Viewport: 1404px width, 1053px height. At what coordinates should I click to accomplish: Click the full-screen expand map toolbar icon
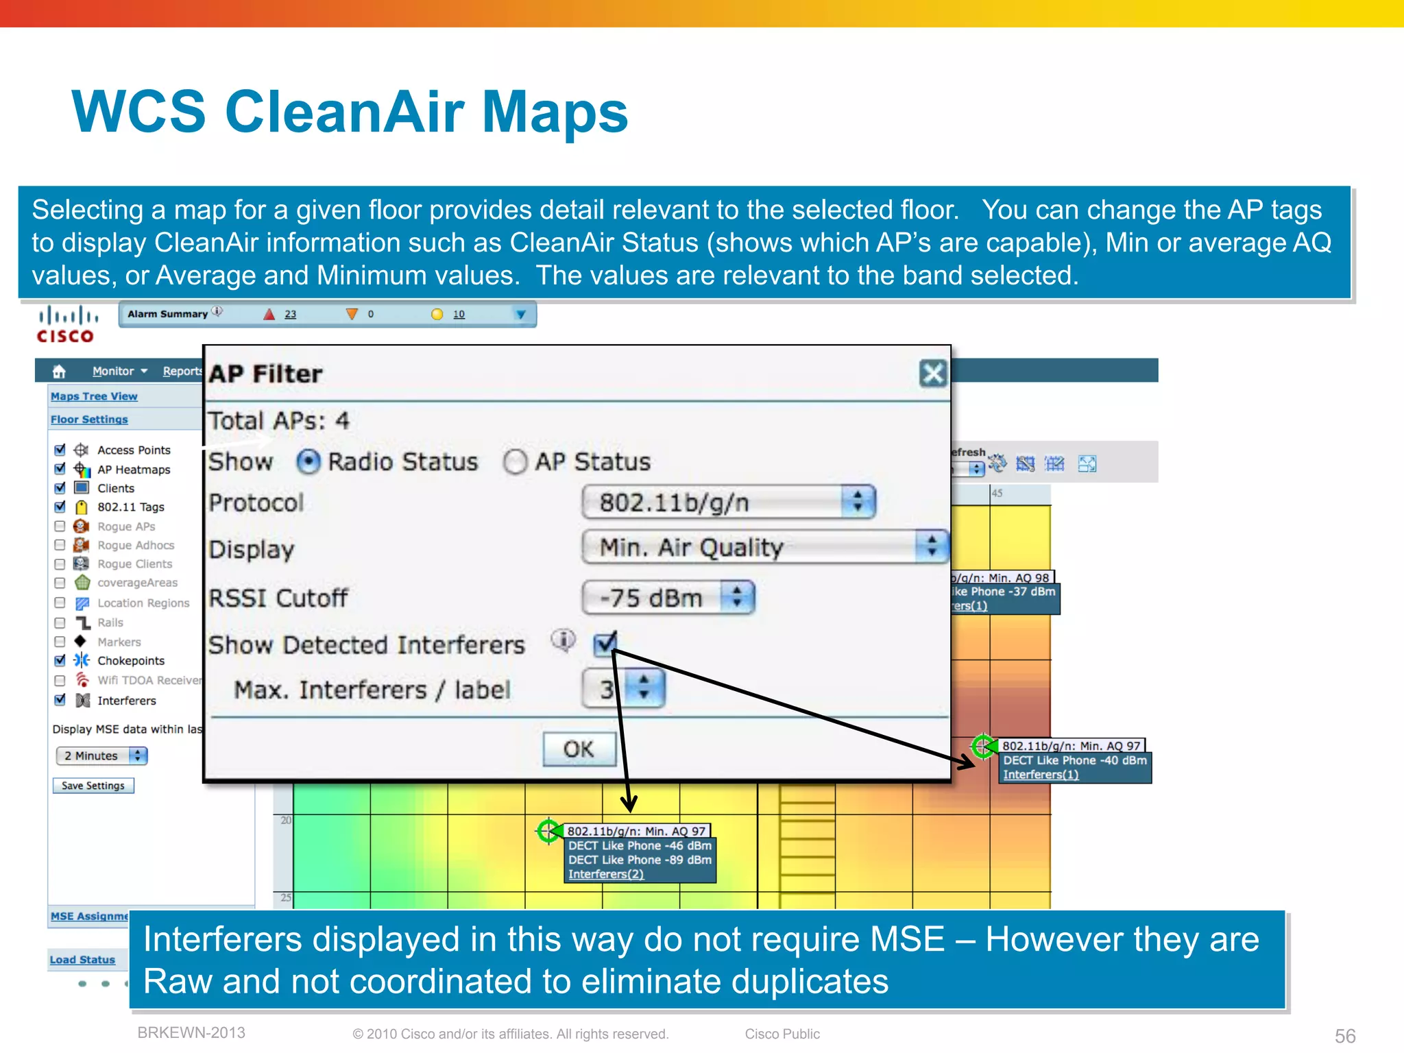[x=1087, y=464]
